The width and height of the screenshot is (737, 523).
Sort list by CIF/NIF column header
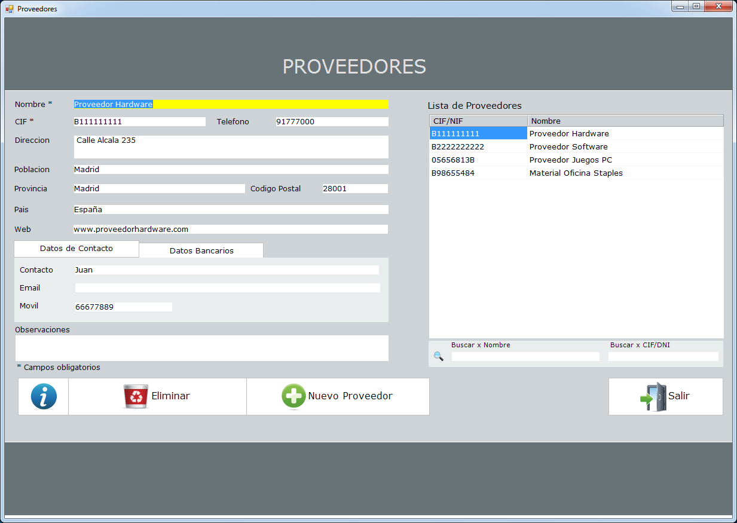(478, 121)
